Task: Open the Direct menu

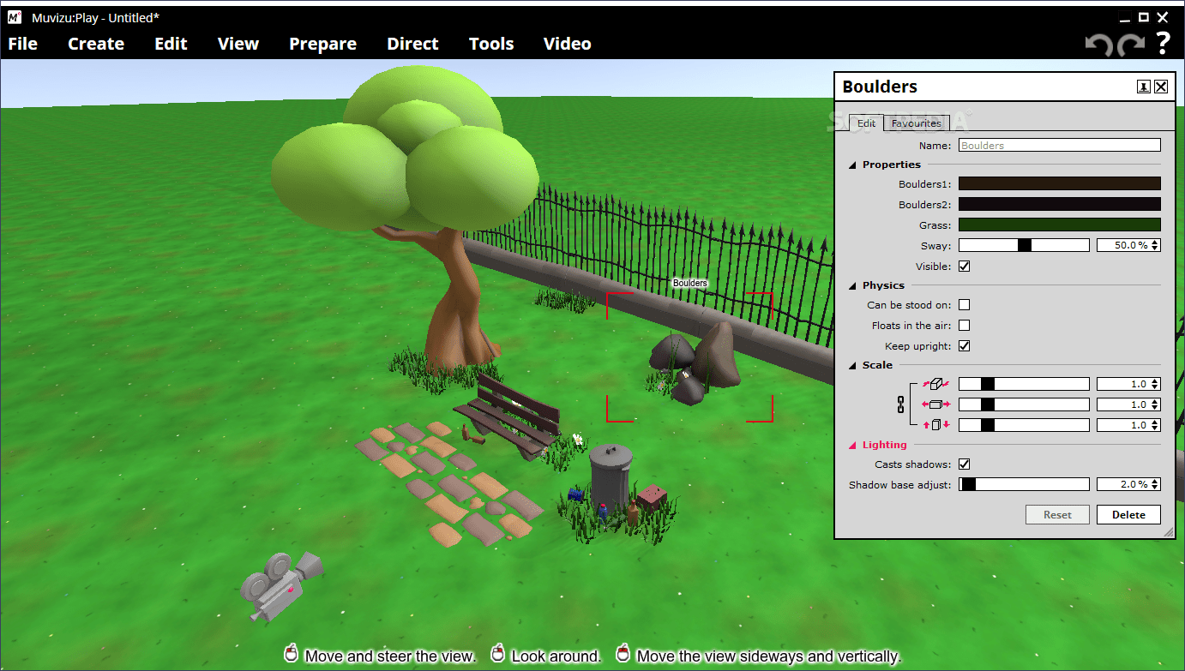Action: [412, 44]
